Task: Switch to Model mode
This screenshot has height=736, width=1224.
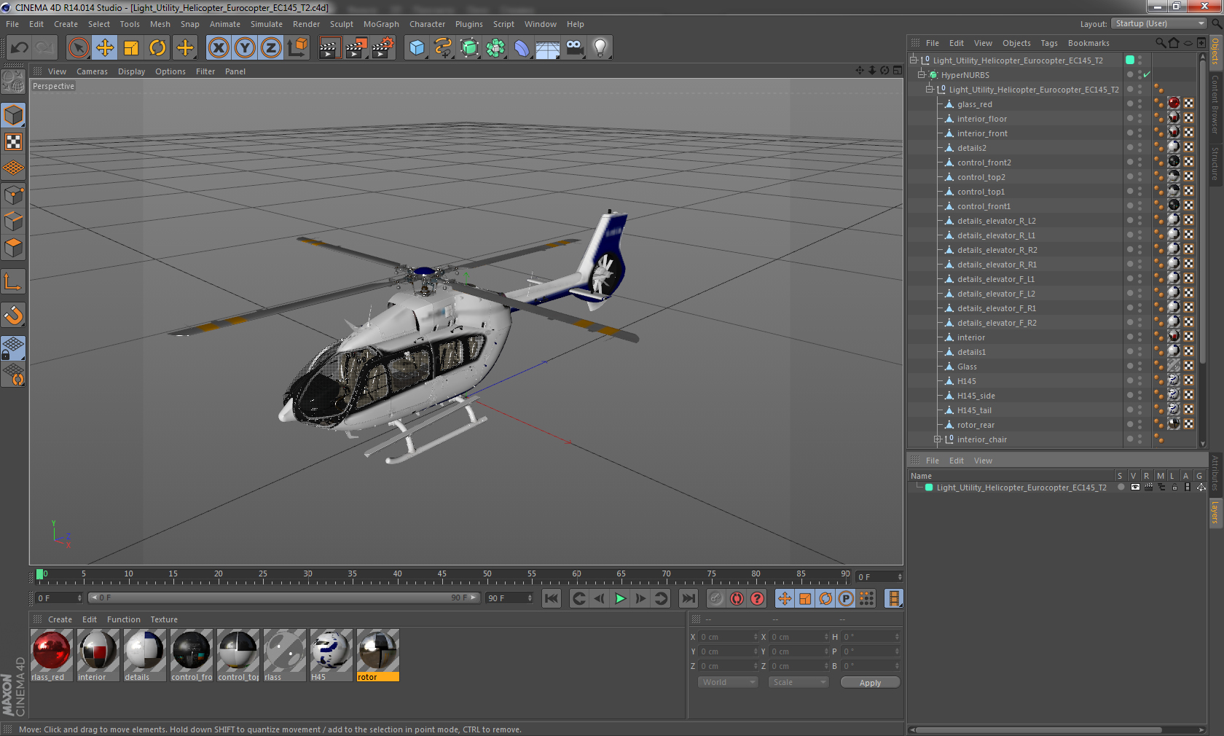Action: (13, 116)
